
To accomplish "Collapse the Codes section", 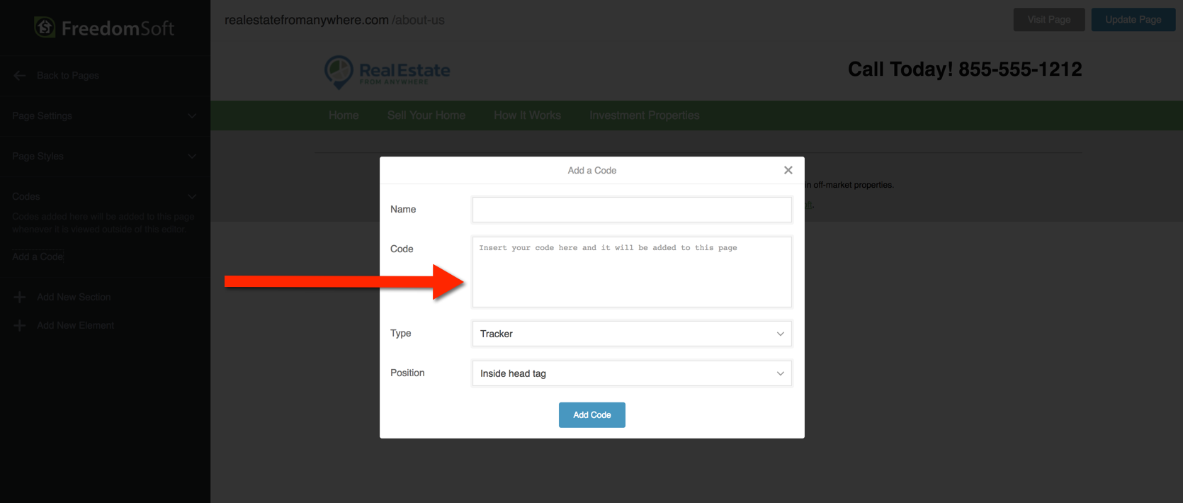I will (105, 196).
